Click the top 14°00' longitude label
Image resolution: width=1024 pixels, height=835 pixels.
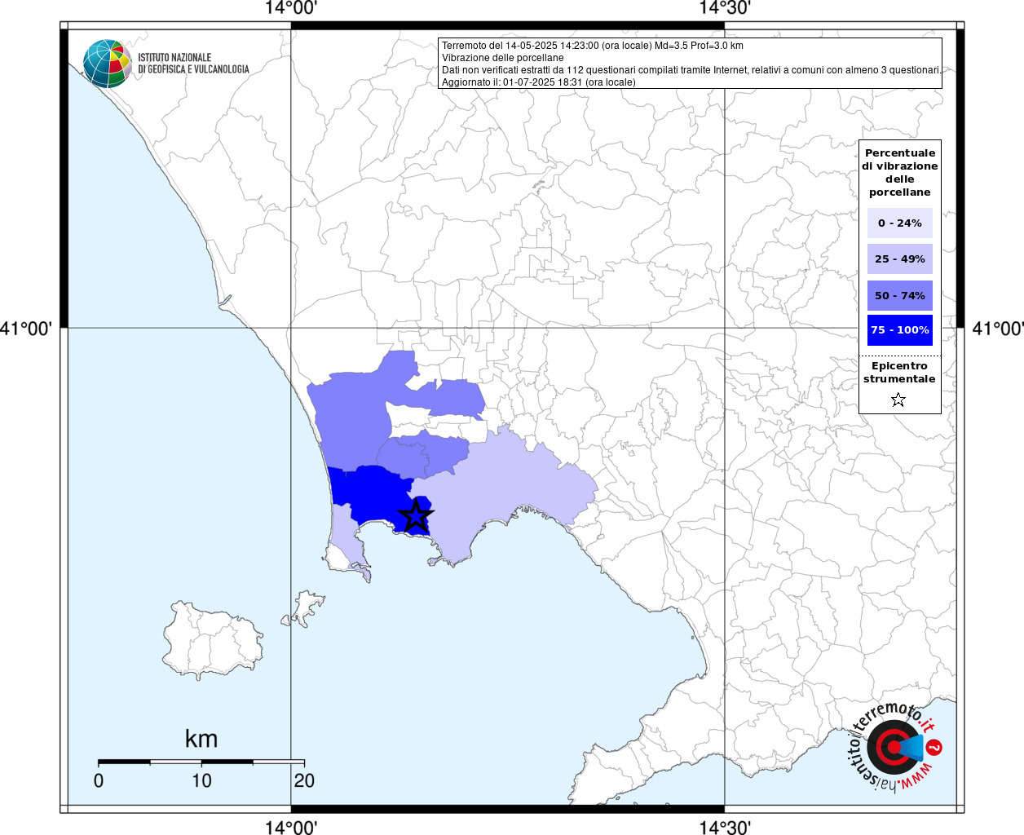point(291,8)
